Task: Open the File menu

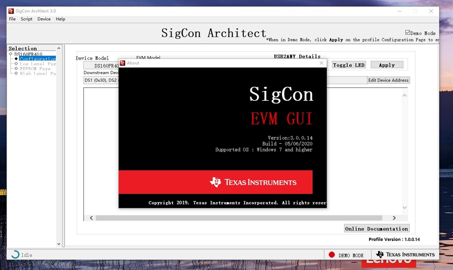Action: coord(12,19)
